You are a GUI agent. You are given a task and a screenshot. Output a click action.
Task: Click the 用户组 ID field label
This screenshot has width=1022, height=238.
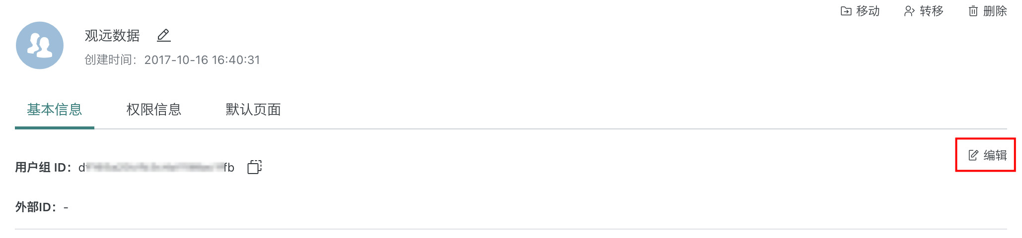point(43,168)
